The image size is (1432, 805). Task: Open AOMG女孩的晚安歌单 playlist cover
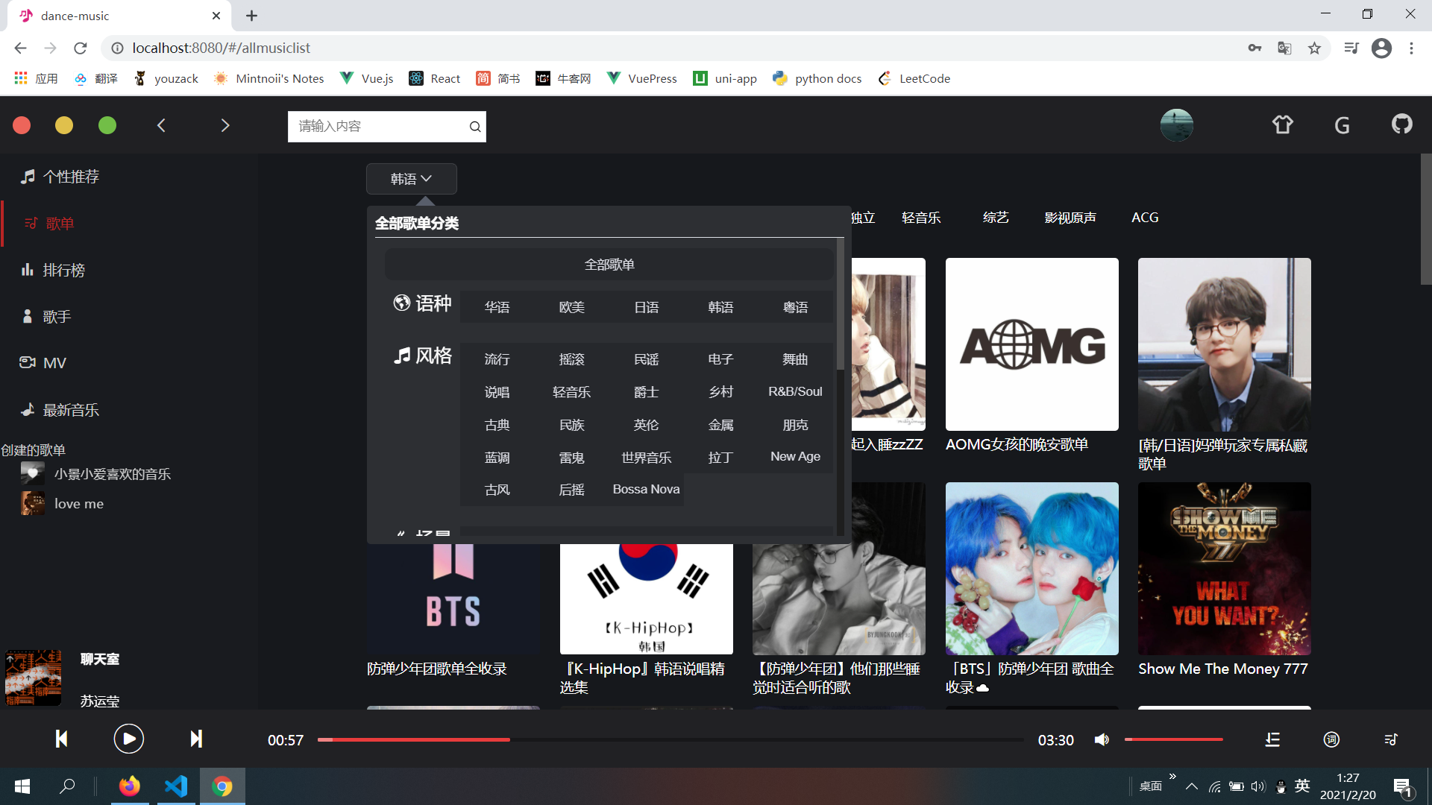[1031, 344]
